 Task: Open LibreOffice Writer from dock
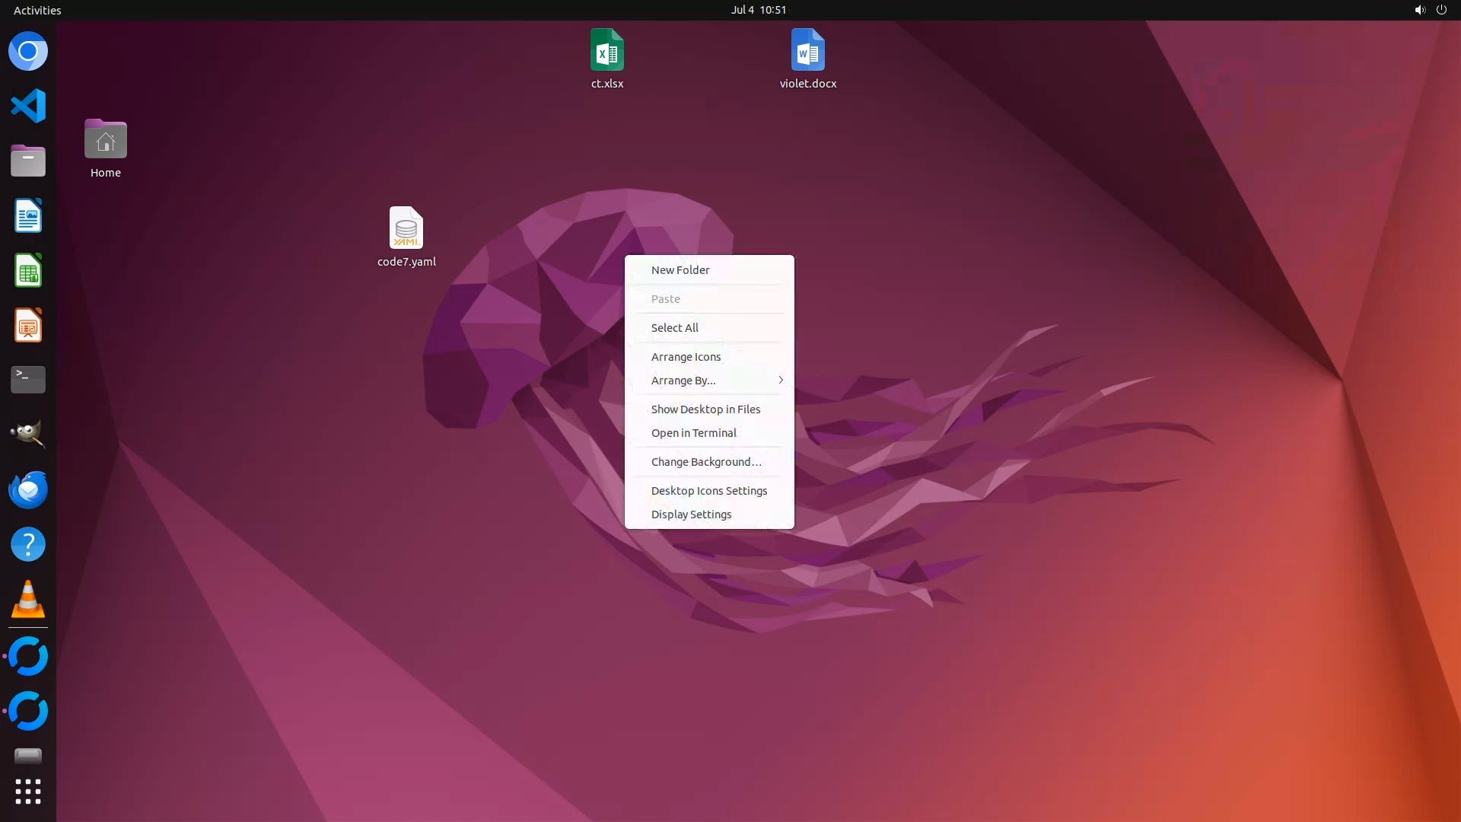coord(28,216)
